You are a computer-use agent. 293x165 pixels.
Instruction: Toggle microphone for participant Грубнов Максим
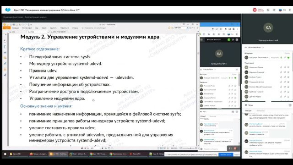click(281, 92)
